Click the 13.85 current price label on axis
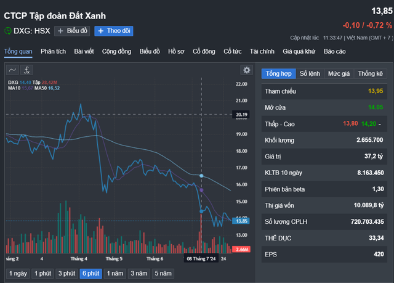The image size is (394, 283). click(240, 220)
